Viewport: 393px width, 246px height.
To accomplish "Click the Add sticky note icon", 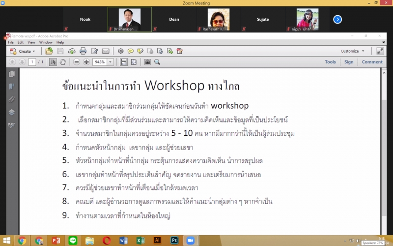I will [130, 51].
